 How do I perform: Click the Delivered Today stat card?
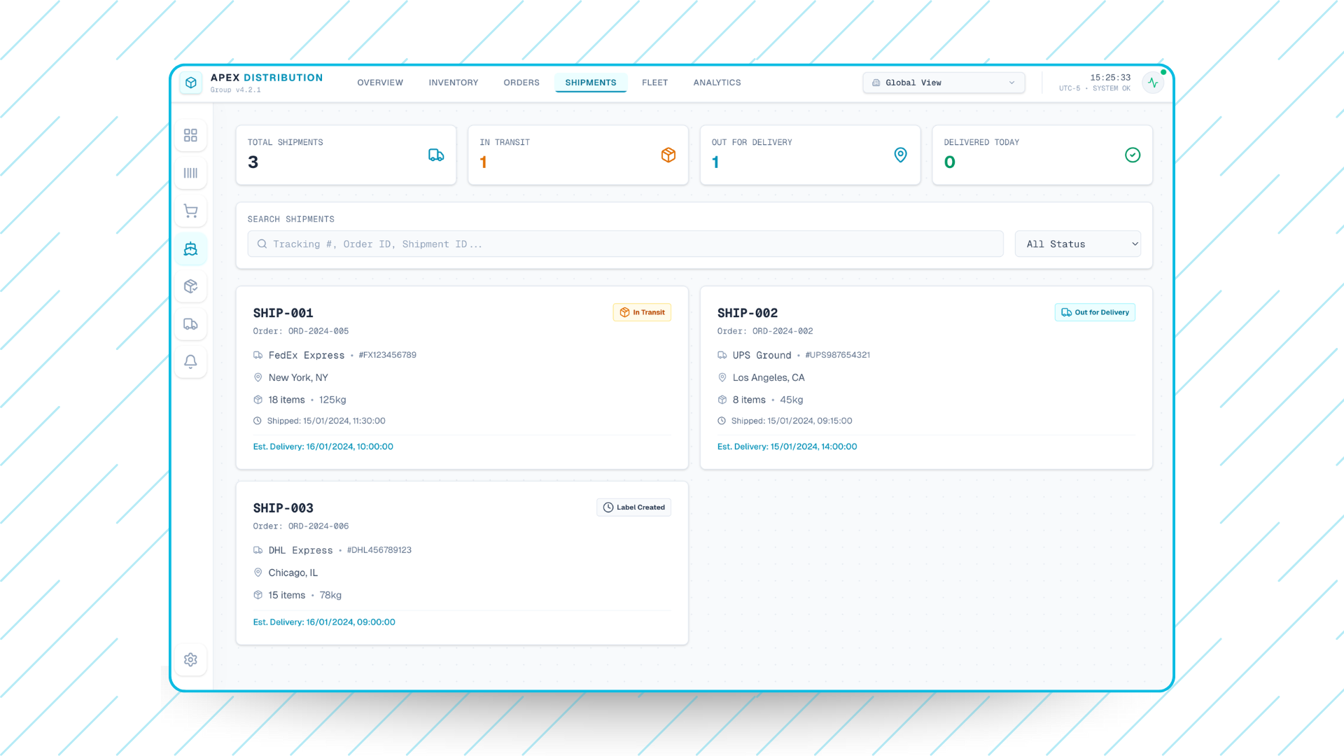[1042, 155]
